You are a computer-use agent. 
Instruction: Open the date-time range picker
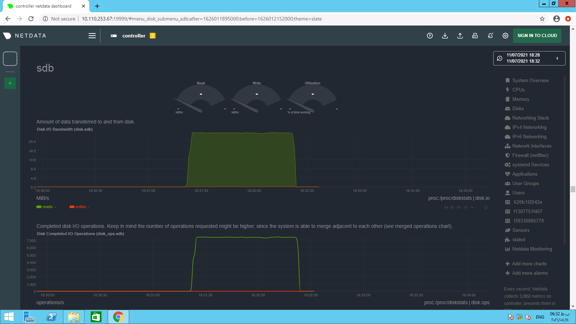(529, 58)
